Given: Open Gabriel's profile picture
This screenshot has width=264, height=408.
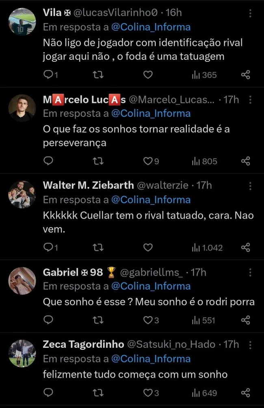Looking at the screenshot, I should click(x=22, y=280).
